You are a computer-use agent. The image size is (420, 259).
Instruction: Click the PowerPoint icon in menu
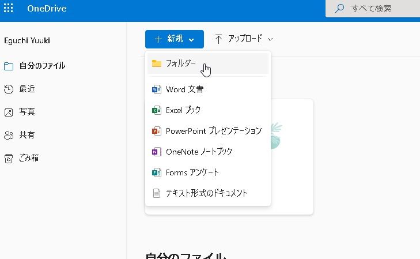pos(157,131)
